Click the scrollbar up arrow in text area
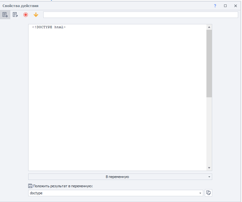 209,27
